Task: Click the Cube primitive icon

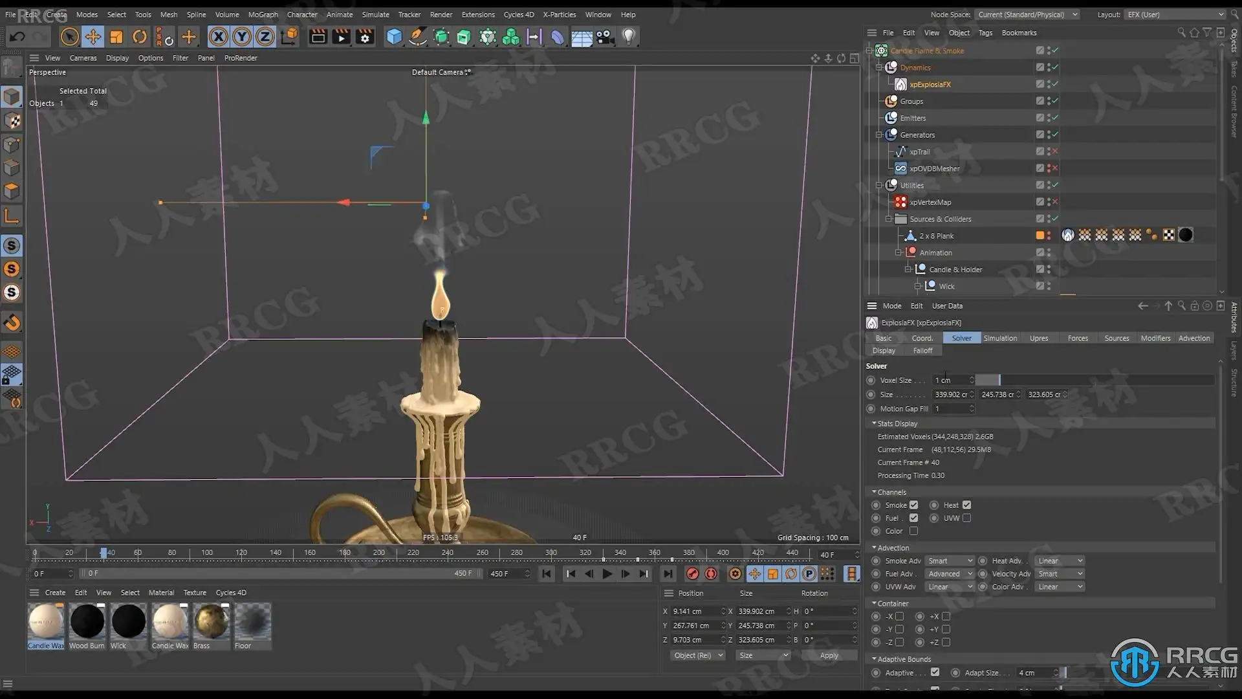Action: [394, 37]
